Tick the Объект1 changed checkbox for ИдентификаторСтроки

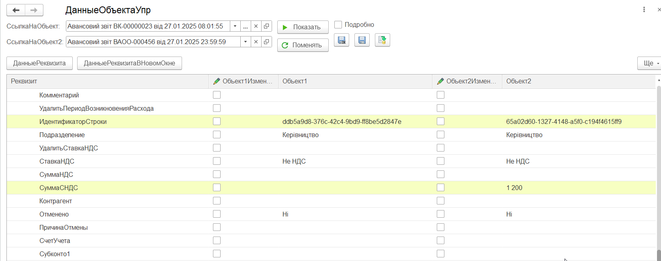[217, 121]
